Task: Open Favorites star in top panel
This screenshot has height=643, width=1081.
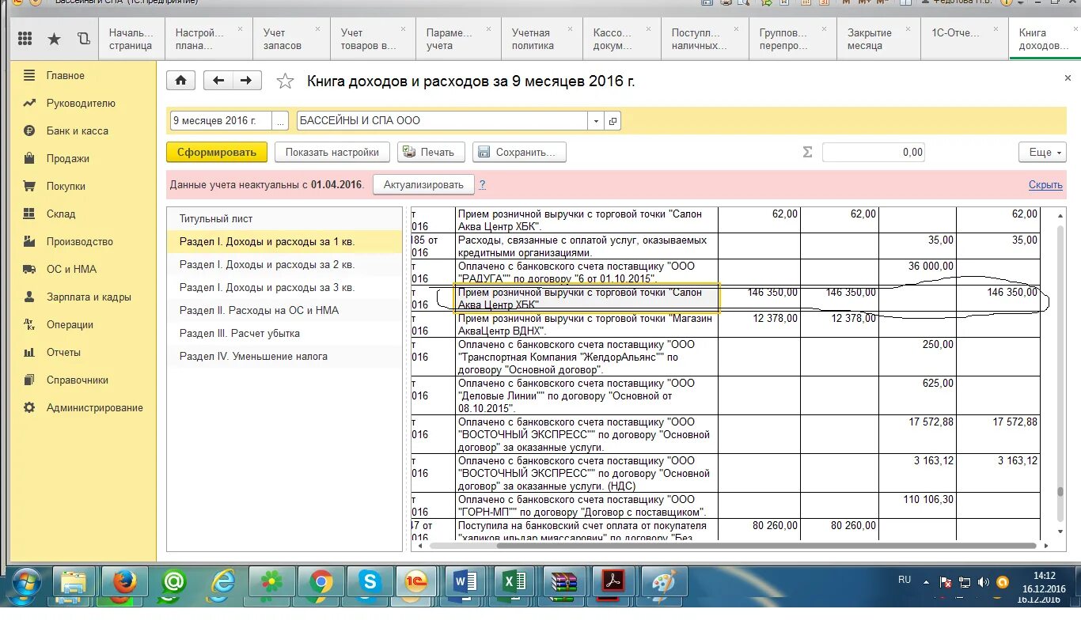Action: [x=54, y=39]
